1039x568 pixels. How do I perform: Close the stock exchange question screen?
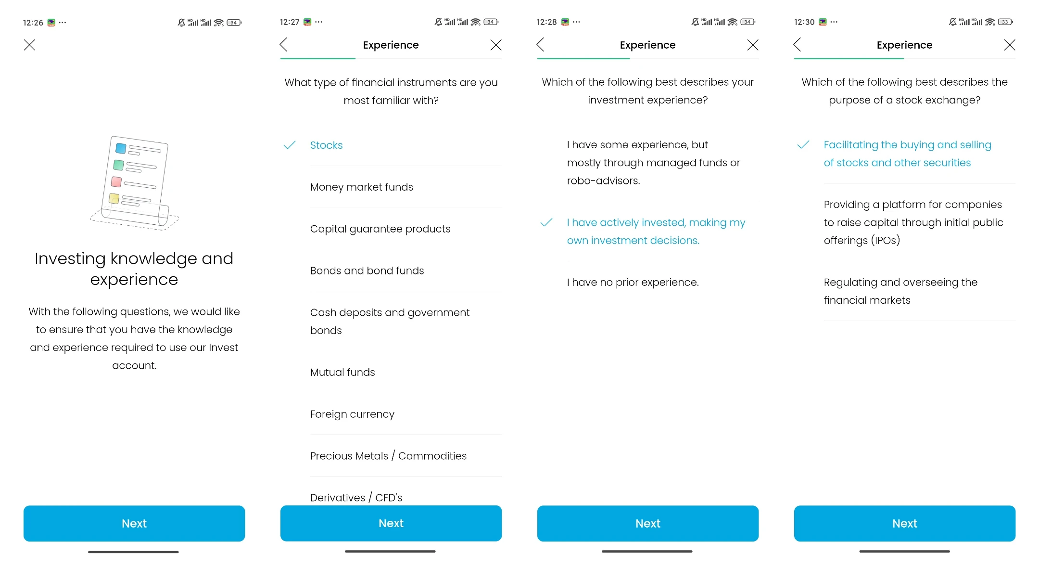1009,45
